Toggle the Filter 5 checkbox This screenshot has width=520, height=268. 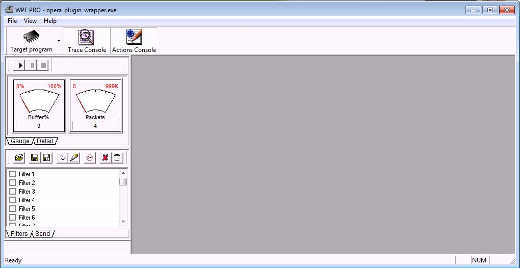point(13,209)
